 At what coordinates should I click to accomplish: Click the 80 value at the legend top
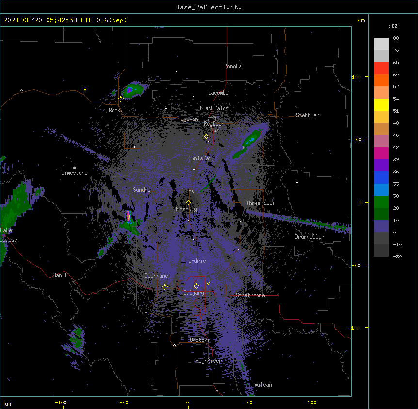coord(396,38)
